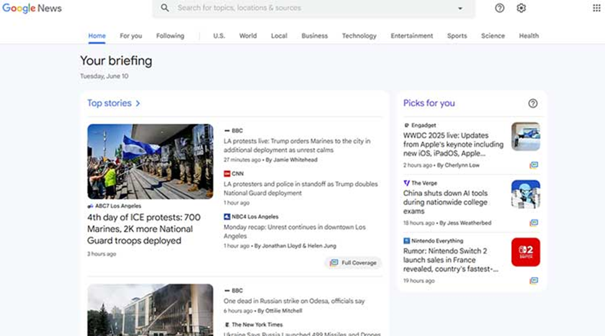This screenshot has width=605, height=336.
Task: Click The New York Times source label
Action: click(x=257, y=325)
